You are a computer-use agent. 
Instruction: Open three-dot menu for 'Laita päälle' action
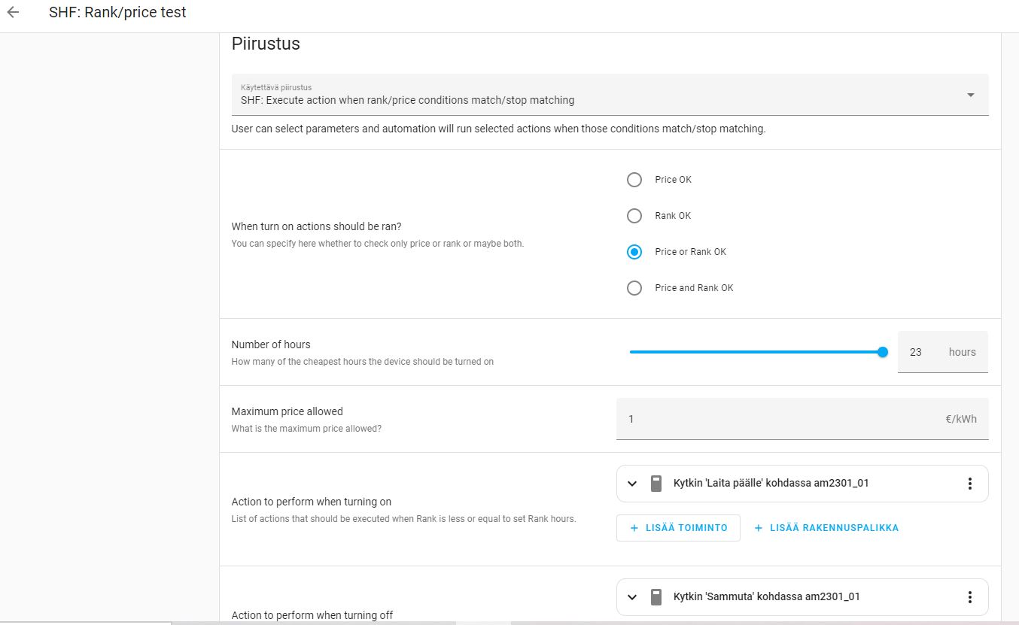coord(969,484)
